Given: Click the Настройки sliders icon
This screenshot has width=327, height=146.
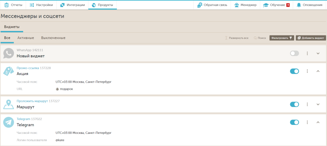Looking at the screenshot, I should pyautogui.click(x=32, y=5).
